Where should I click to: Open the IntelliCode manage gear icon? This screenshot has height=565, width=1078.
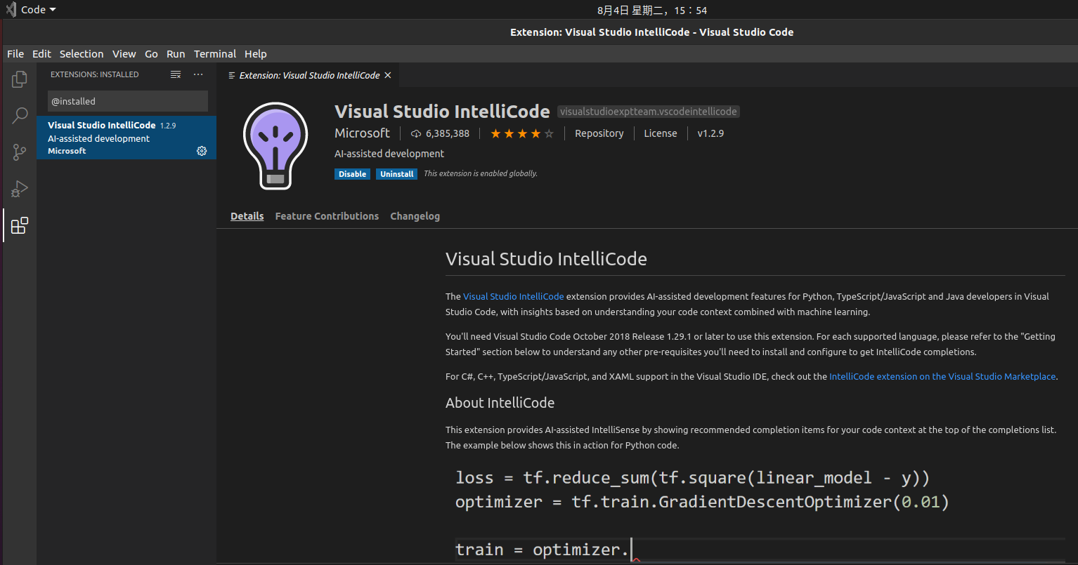202,151
